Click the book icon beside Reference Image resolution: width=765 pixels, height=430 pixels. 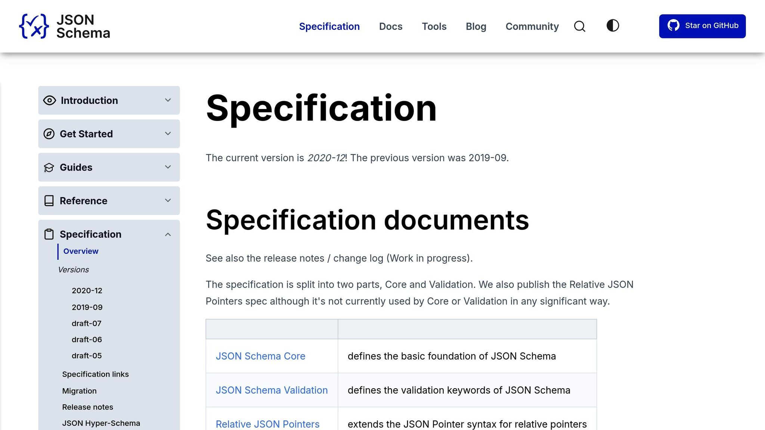click(x=49, y=201)
